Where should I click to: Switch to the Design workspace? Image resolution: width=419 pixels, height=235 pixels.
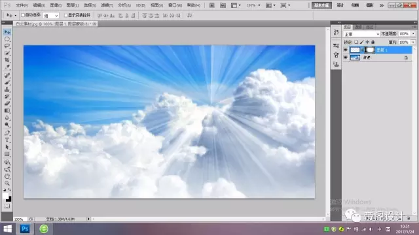point(340,5)
